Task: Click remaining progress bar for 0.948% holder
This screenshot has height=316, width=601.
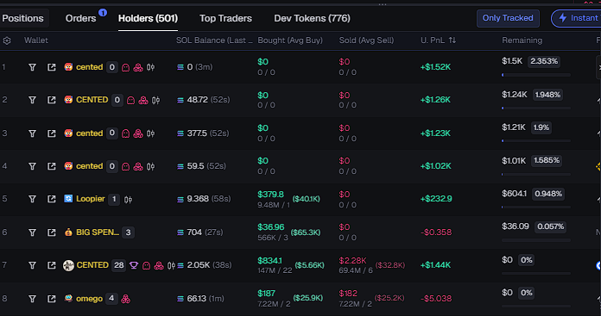Action: [x=536, y=208]
